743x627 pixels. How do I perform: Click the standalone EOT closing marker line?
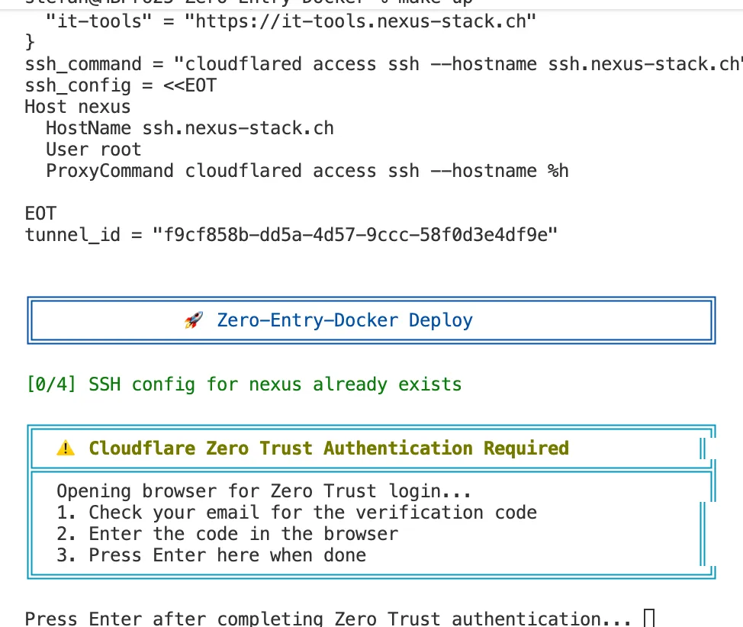(40, 213)
